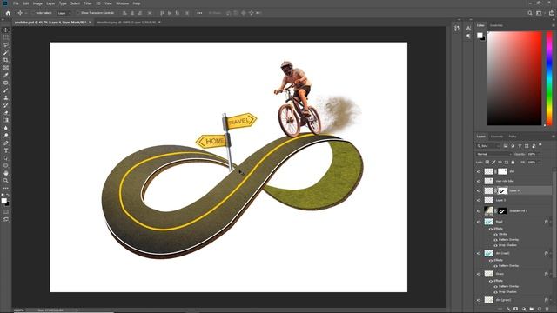Hide the Grass layer
This screenshot has width=557, height=313.
coord(479,274)
